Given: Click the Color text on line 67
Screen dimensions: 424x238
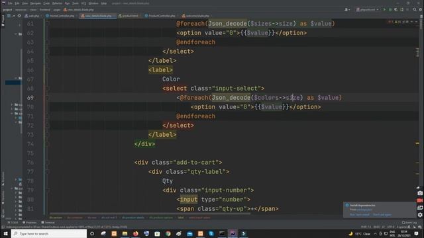Looking at the screenshot, I should pyautogui.click(x=171, y=79).
